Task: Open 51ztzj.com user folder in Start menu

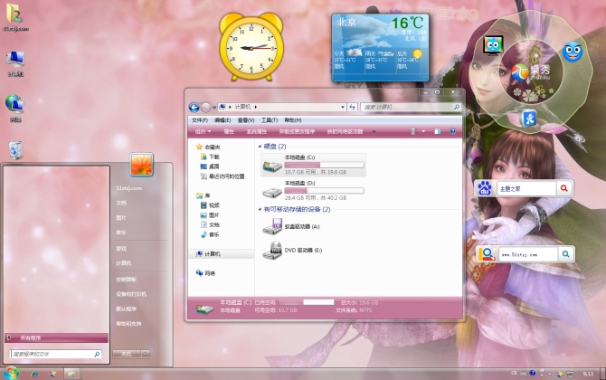Action: 128,188
